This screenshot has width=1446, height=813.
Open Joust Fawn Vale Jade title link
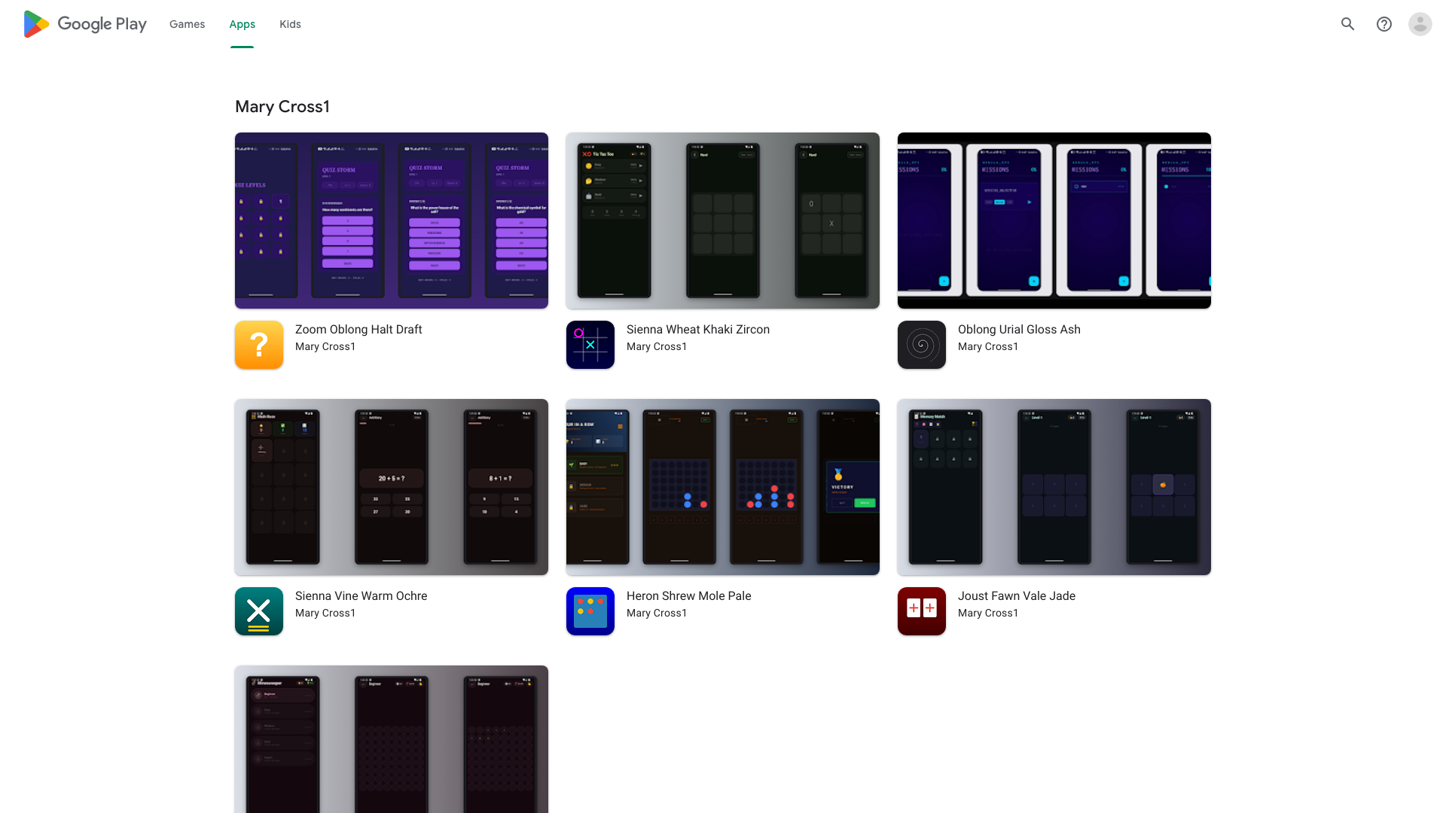(x=1017, y=595)
